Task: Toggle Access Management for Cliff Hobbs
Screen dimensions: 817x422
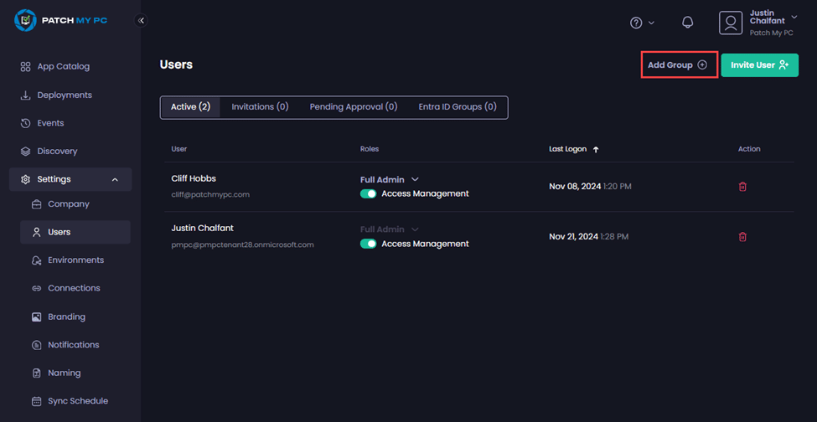Action: point(368,193)
